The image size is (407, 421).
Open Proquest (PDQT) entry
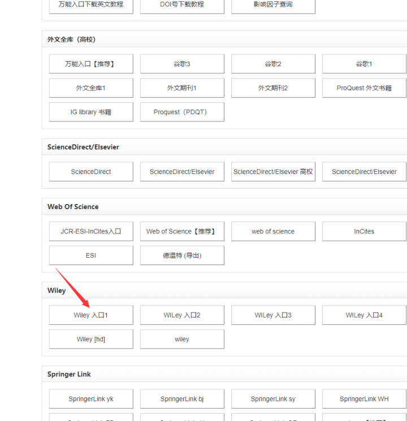click(x=182, y=112)
